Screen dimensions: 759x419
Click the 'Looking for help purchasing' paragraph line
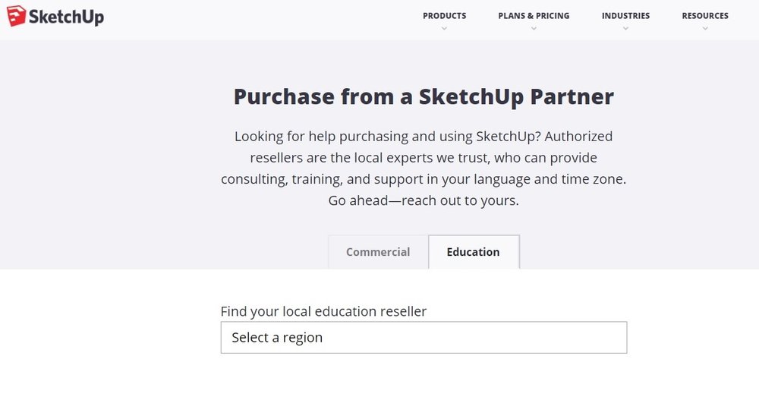(x=424, y=137)
